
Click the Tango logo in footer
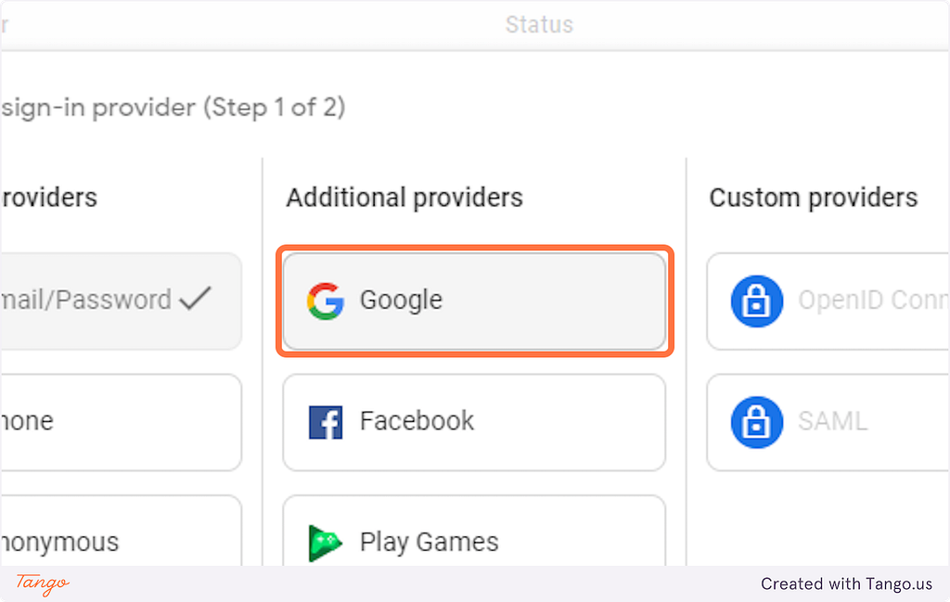point(43,583)
